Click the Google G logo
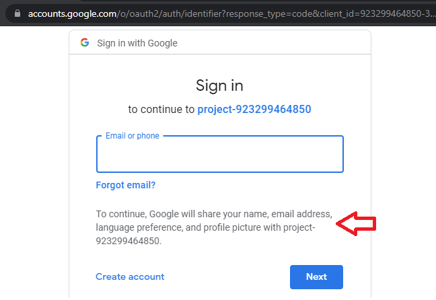Viewport: 436px width, 300px height. click(x=85, y=42)
